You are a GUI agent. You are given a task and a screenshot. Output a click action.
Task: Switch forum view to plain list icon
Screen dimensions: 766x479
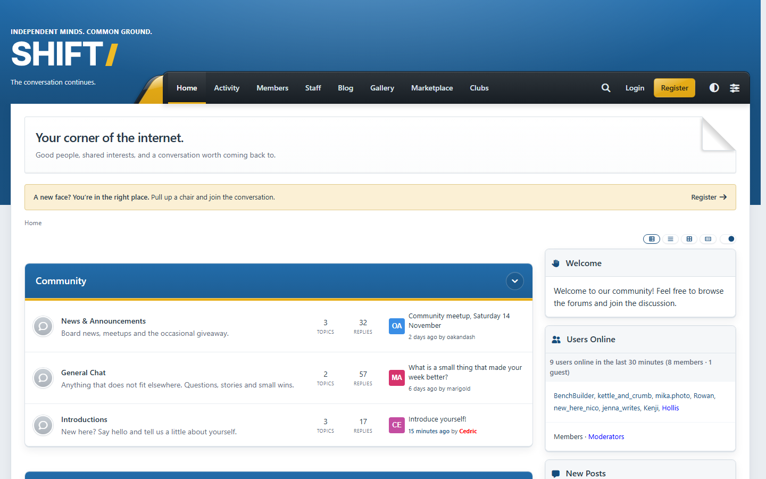coord(670,239)
